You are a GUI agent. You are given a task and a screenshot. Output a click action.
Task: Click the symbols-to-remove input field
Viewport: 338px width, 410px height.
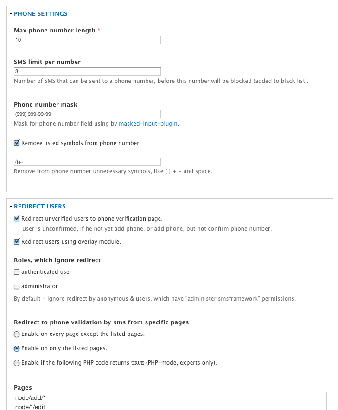(87, 161)
